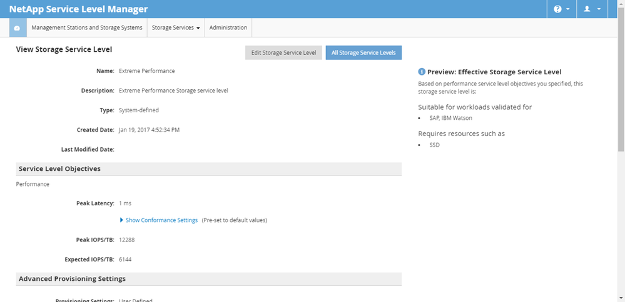Open the dashboard home icon tab
Image resolution: width=625 pixels, height=302 pixels.
point(17,28)
